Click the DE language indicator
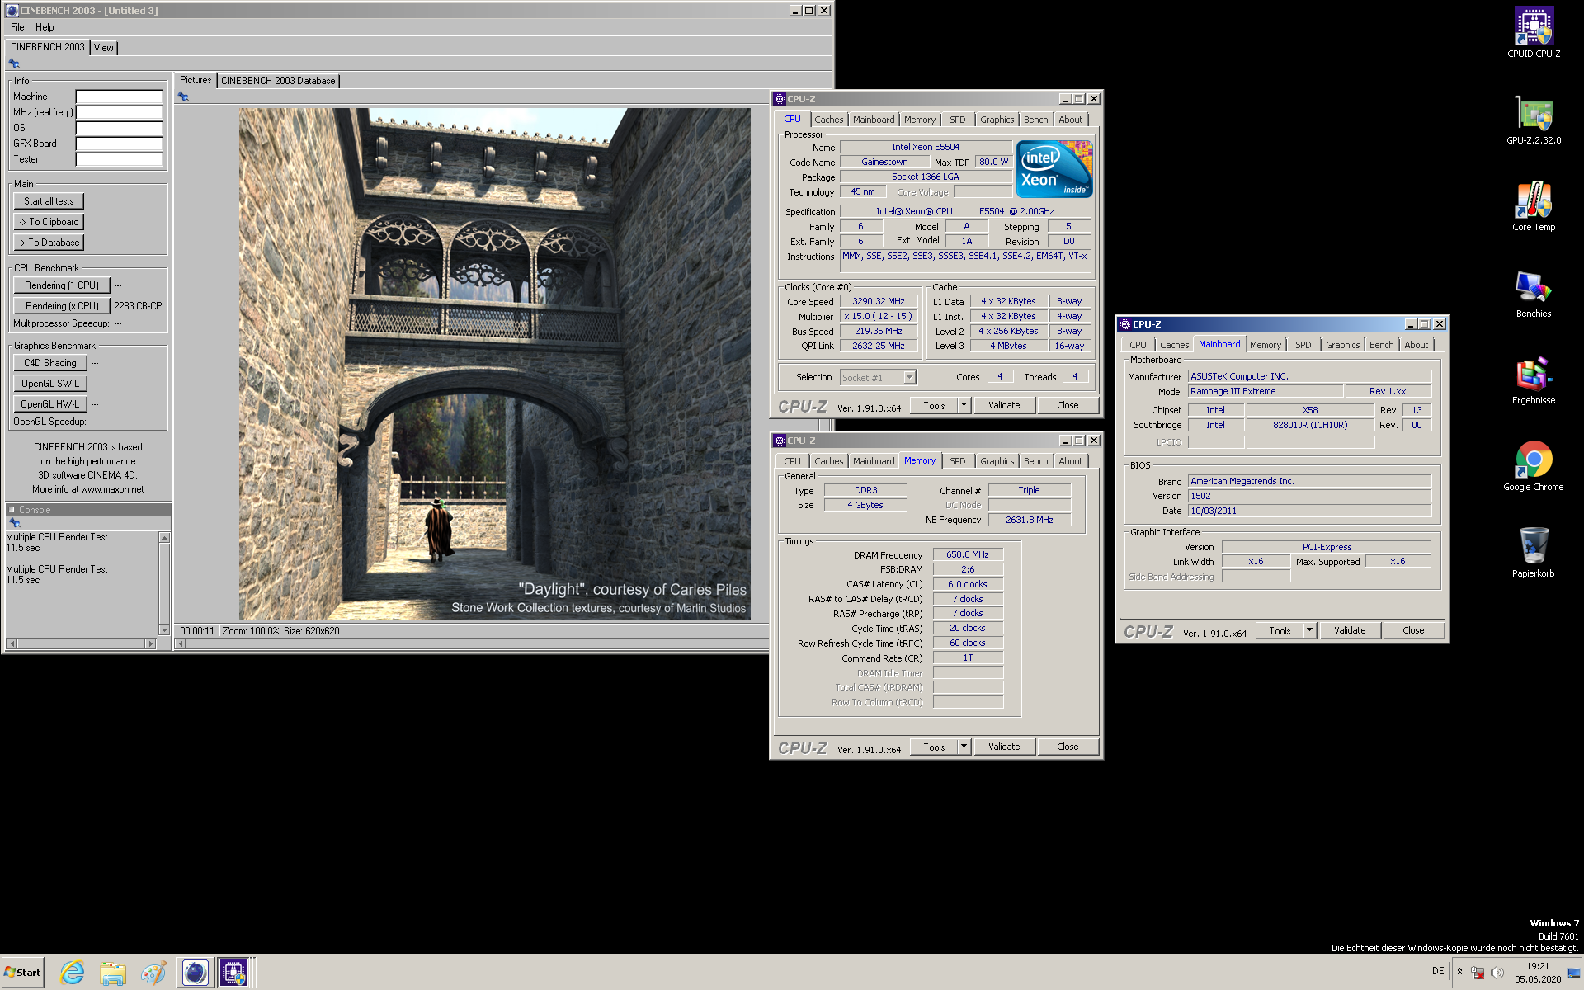This screenshot has width=1584, height=990. [x=1438, y=971]
